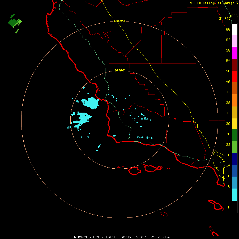Click the large cyan echo near the coast

[90, 103]
